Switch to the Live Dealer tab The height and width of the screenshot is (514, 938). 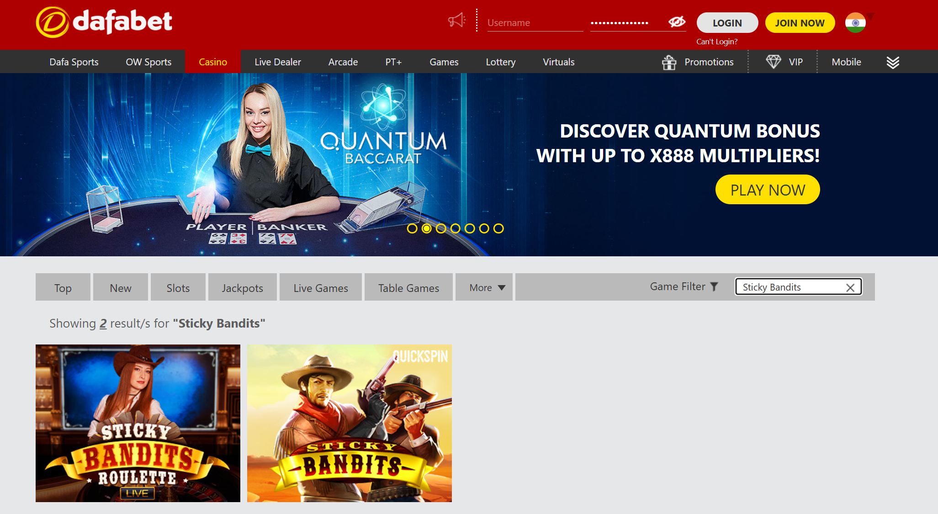(x=277, y=62)
